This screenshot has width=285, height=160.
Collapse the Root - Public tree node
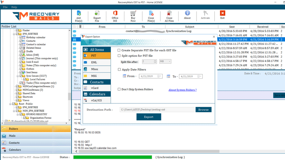[10, 104]
